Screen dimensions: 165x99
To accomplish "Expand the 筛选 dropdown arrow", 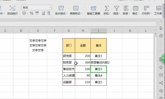I will click(119, 13).
